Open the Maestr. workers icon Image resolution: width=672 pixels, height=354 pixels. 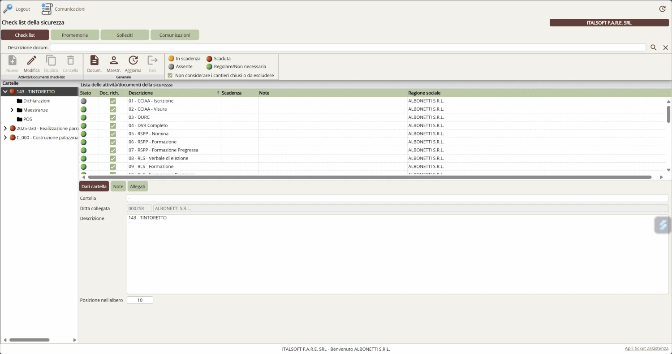pos(113,60)
